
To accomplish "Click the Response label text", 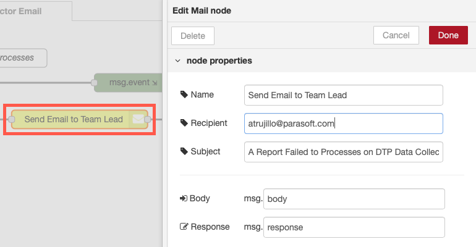I will click(210, 227).
